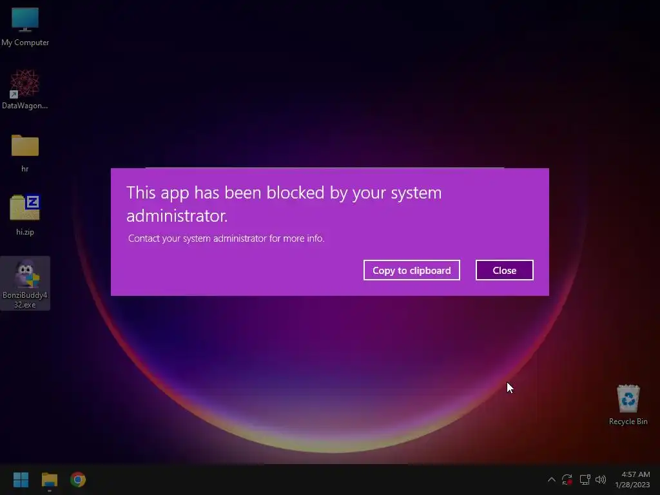Open the My Computer desktop icon
This screenshot has height=495, width=660.
[x=25, y=26]
